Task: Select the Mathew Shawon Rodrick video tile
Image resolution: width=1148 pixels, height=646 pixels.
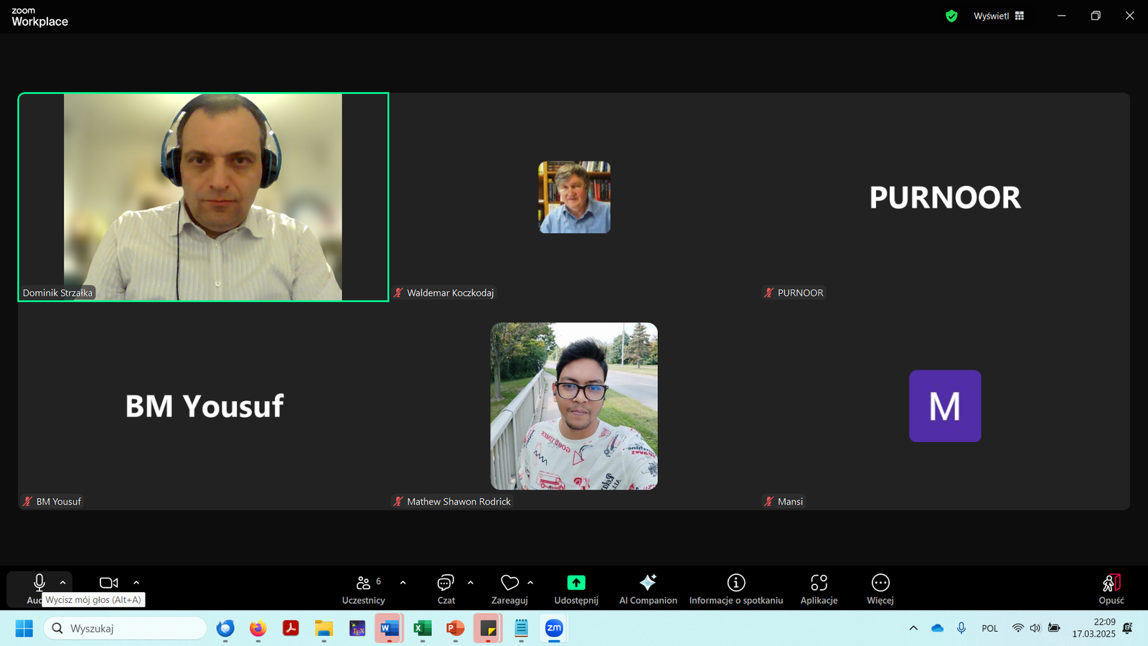Action: pos(574,406)
